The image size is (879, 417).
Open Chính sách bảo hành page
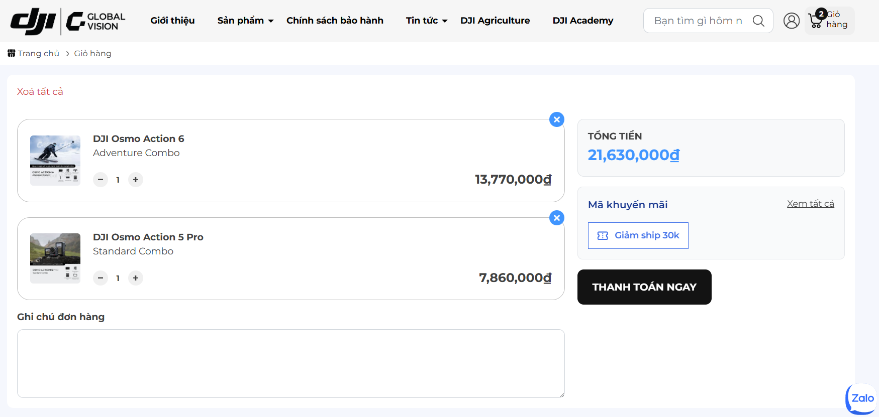tap(335, 21)
